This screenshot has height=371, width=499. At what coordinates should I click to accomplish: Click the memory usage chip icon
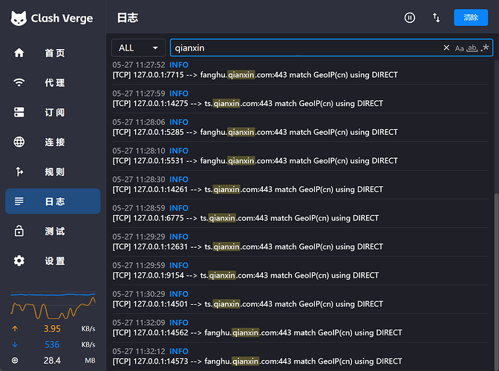pyautogui.click(x=15, y=361)
